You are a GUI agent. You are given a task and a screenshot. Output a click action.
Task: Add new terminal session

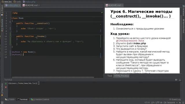(x=6, y=84)
